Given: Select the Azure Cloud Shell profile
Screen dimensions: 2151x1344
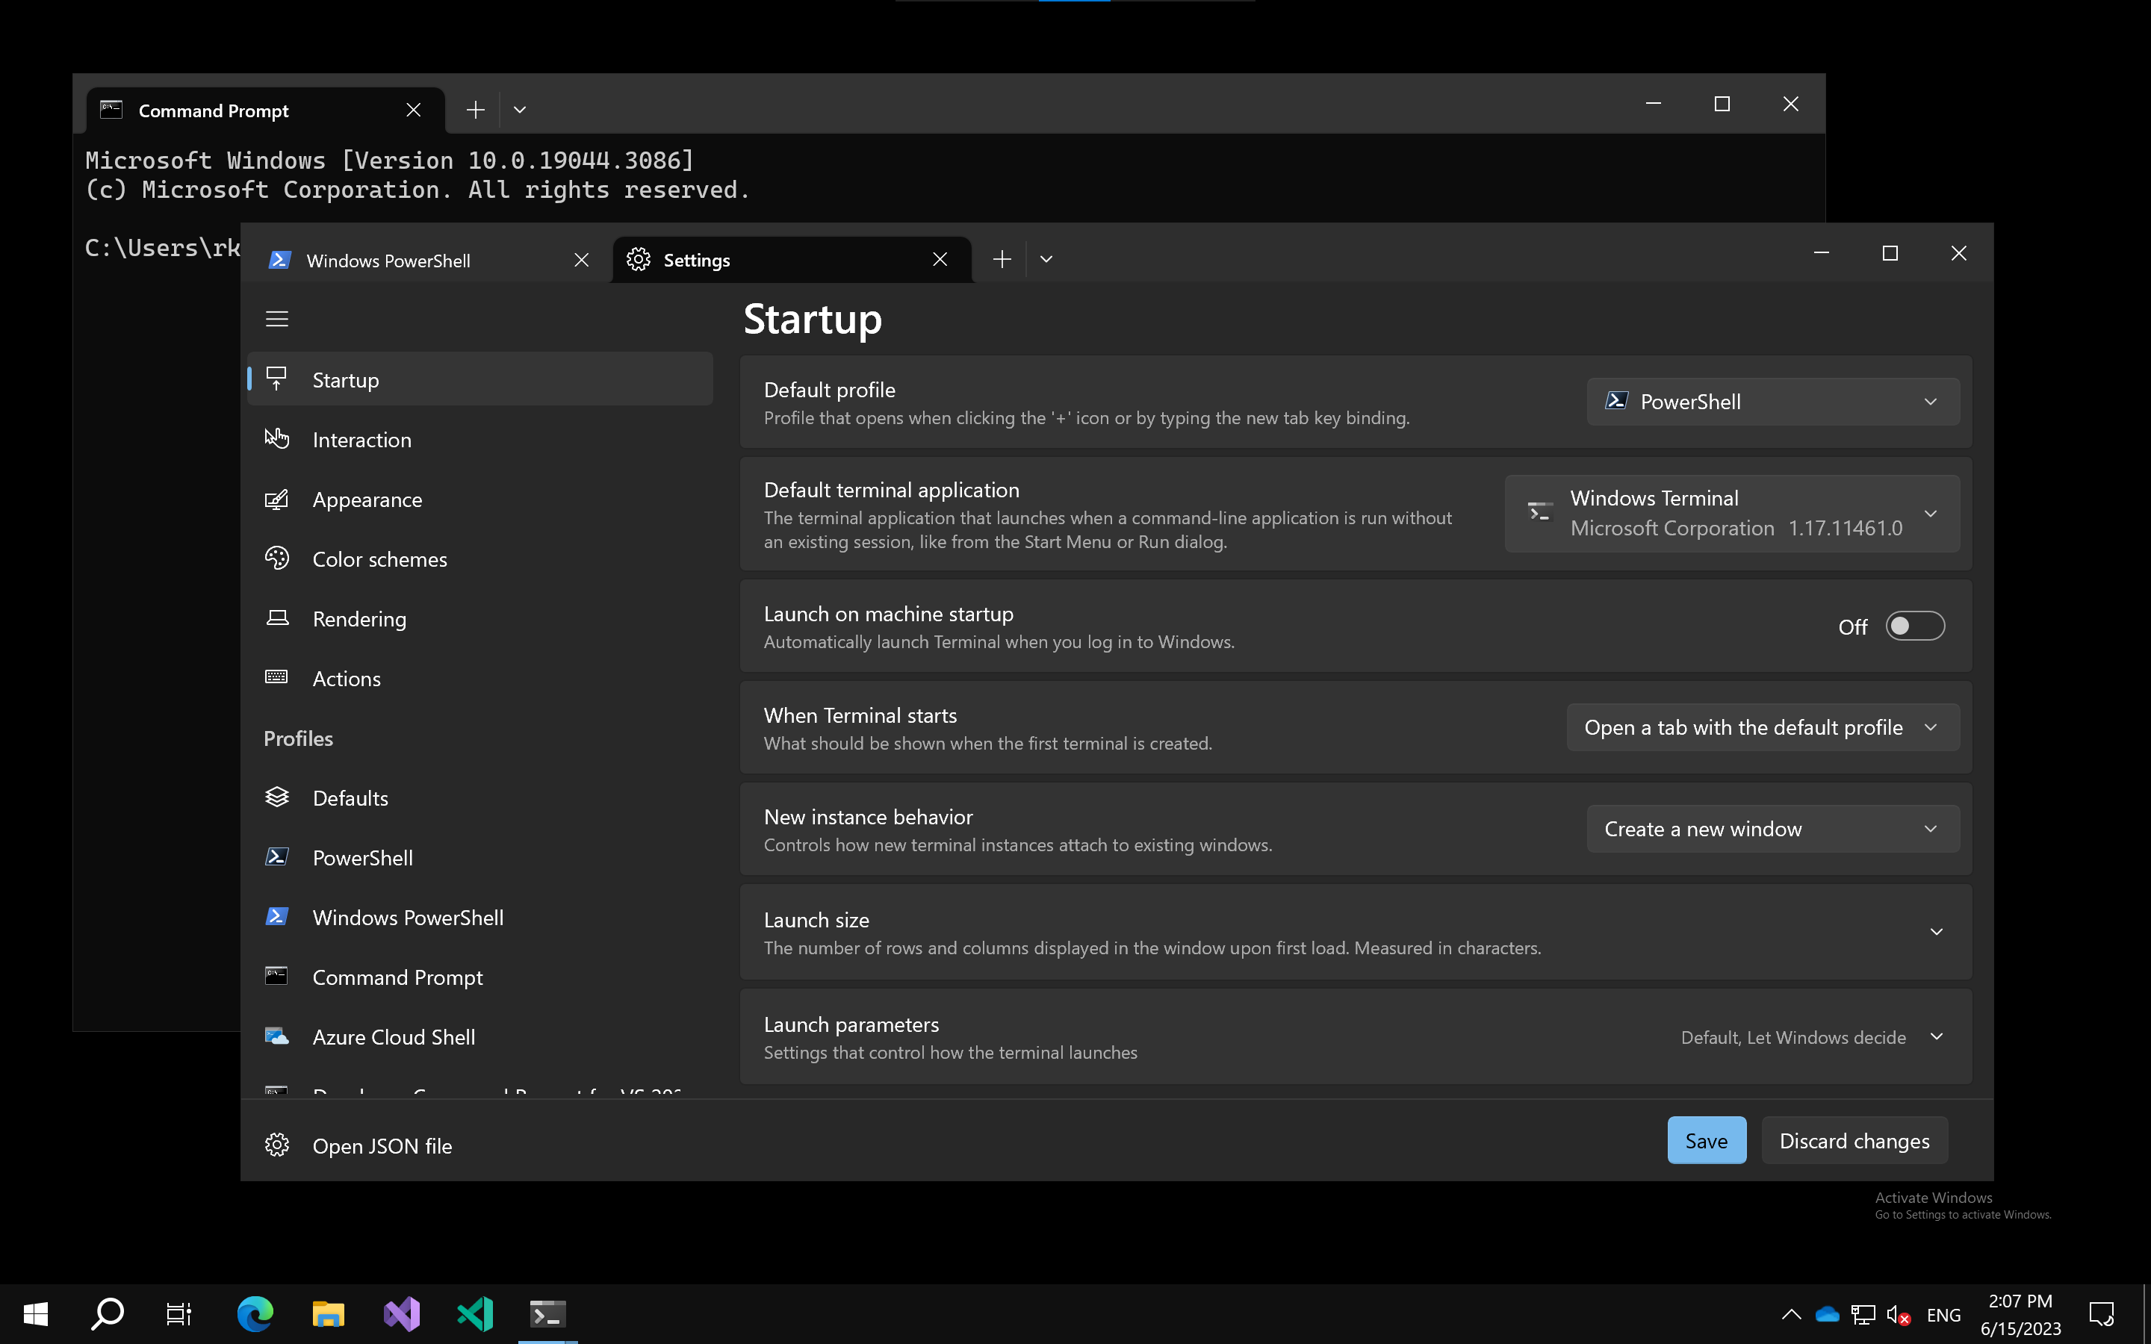Looking at the screenshot, I should click(x=393, y=1036).
